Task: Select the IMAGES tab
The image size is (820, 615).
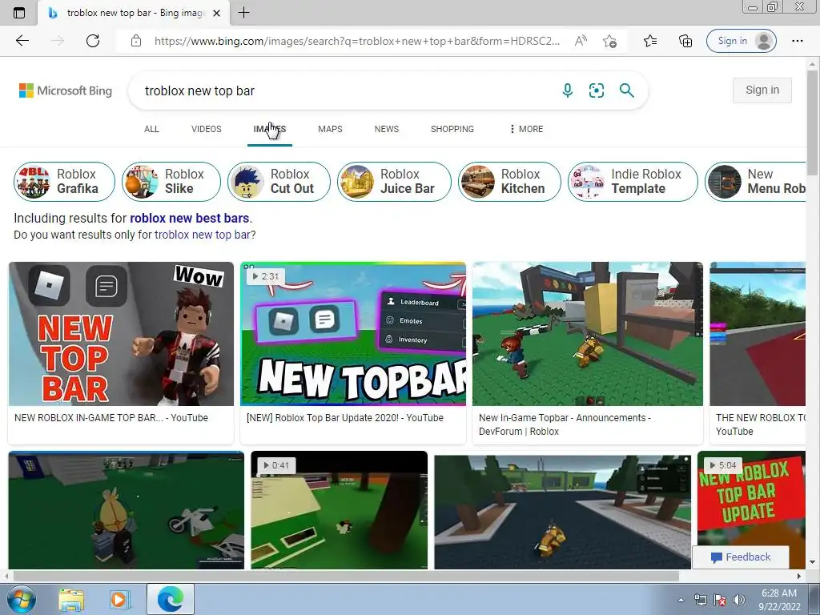Action: pyautogui.click(x=269, y=129)
